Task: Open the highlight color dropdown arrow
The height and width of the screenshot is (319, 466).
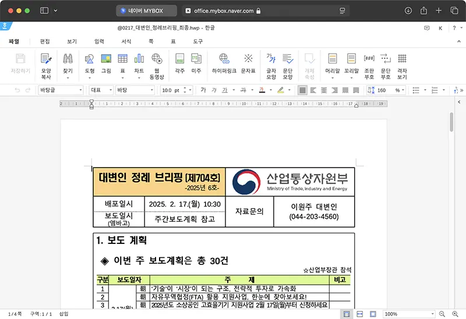Action: tap(290, 90)
